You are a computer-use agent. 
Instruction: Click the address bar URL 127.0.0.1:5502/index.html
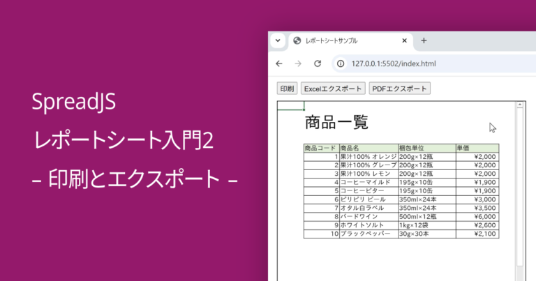pyautogui.click(x=394, y=64)
